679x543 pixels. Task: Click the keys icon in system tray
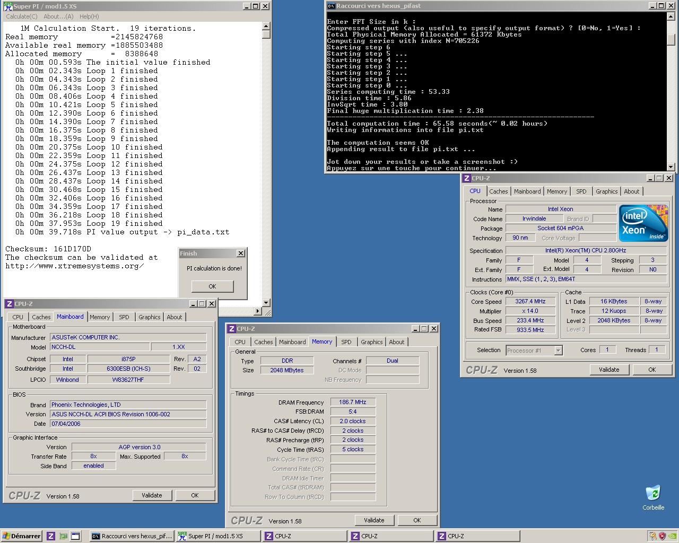[652, 536]
